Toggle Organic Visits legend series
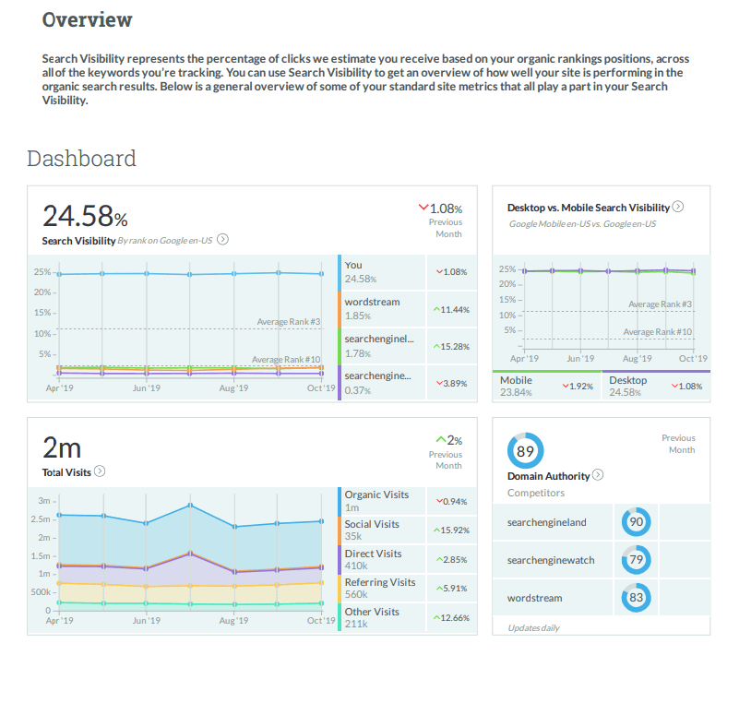751x727 pixels. pos(376,501)
